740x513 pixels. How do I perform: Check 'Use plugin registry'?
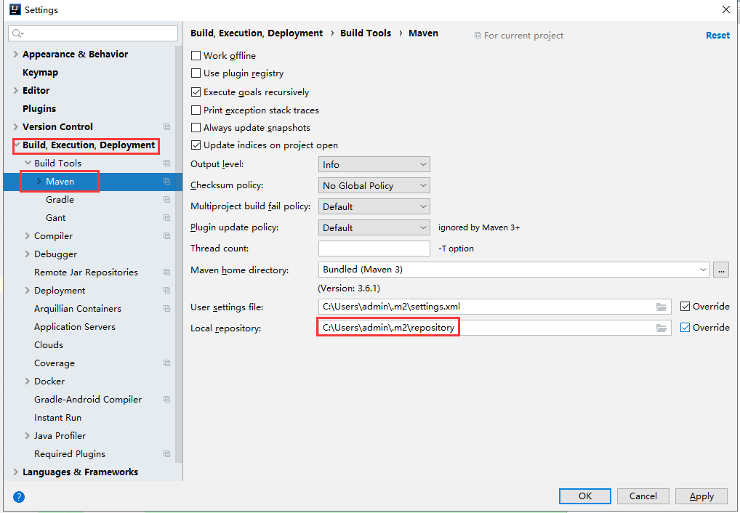pos(196,73)
